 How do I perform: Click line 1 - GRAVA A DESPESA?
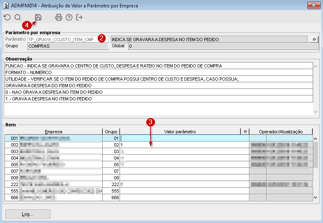[159, 99]
